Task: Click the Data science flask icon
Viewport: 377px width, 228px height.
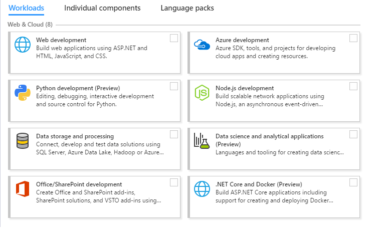Action: [x=203, y=141]
